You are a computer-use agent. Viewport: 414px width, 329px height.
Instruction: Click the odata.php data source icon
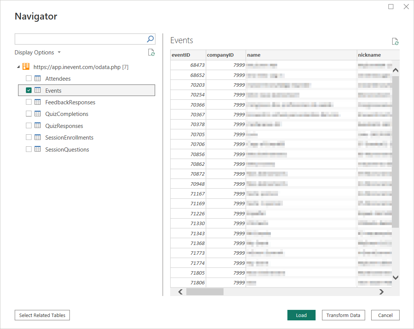[26, 66]
